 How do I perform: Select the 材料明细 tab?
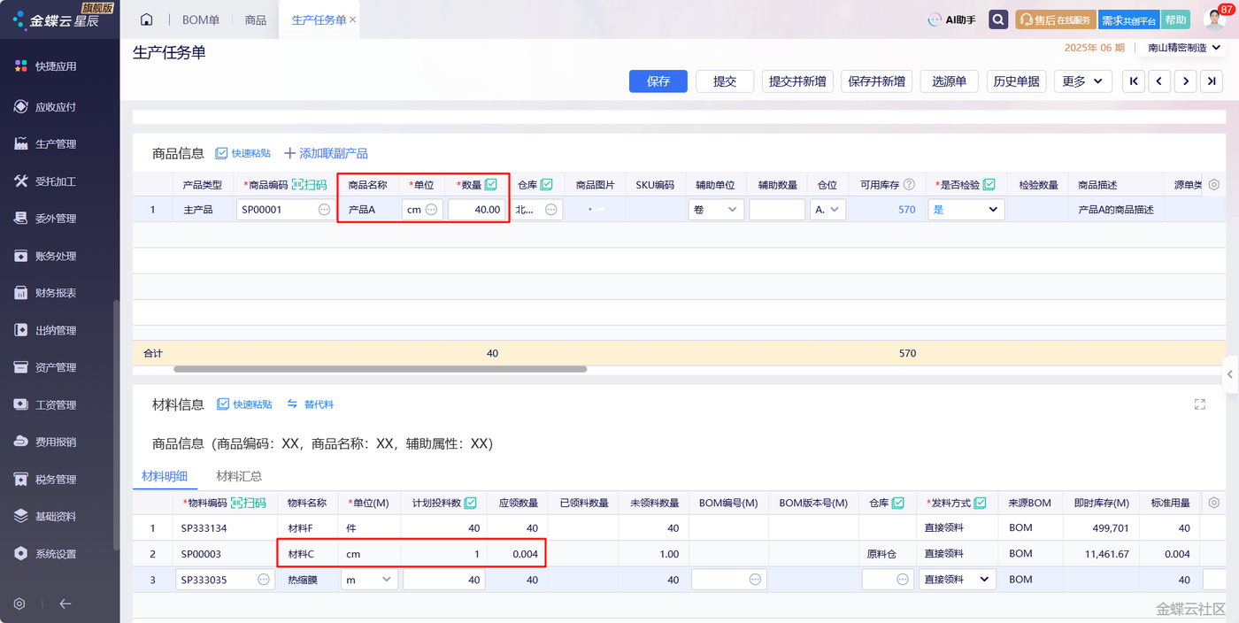165,476
